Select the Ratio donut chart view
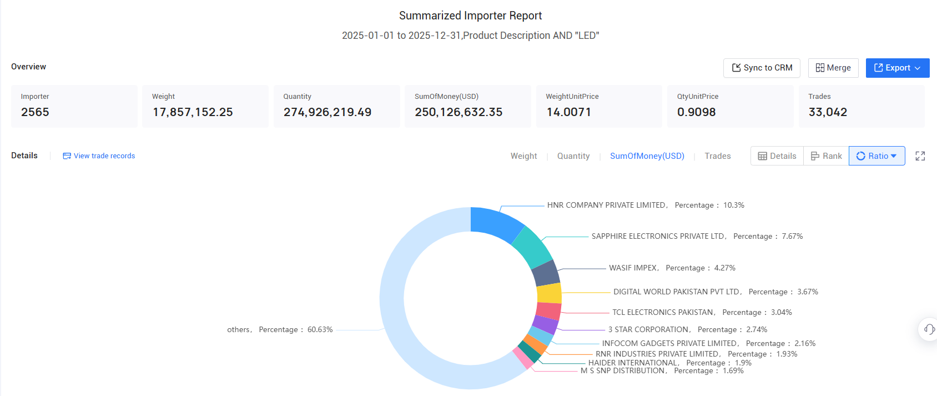The image size is (937, 396). point(872,156)
